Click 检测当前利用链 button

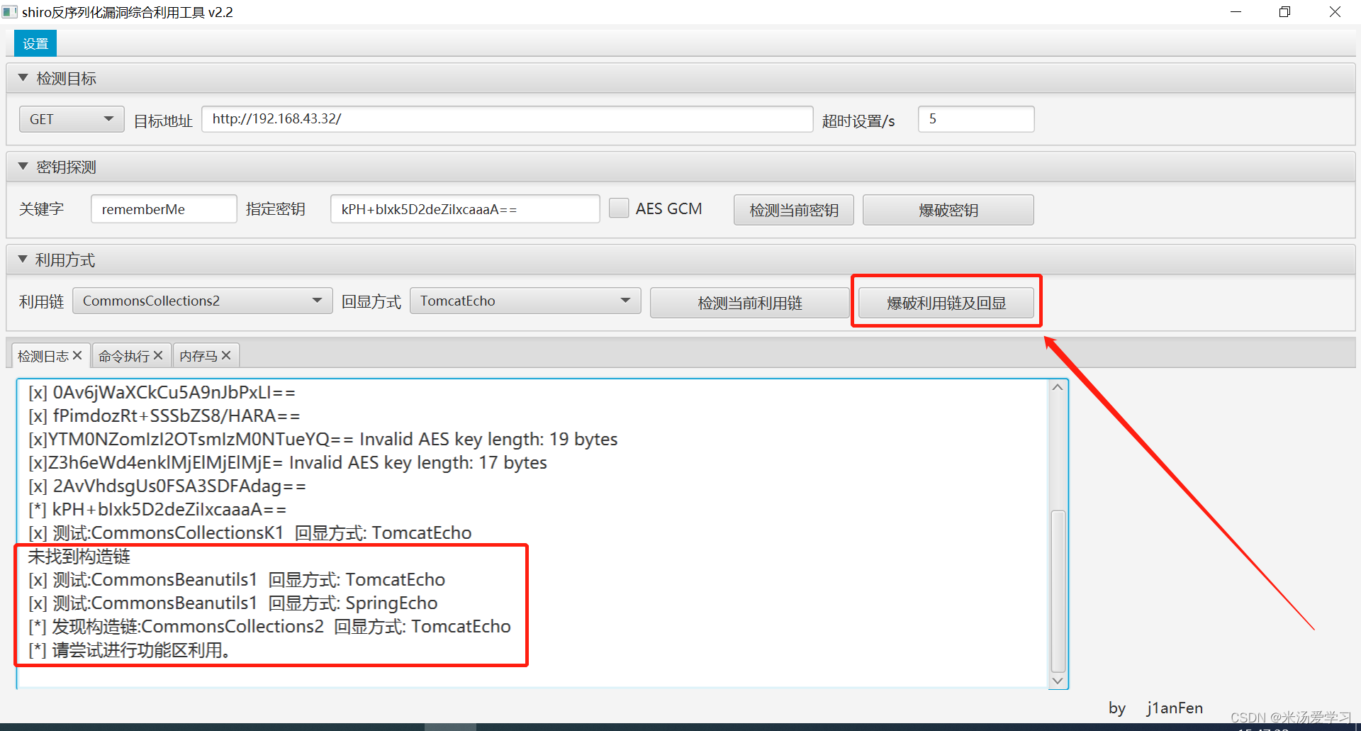[749, 303]
